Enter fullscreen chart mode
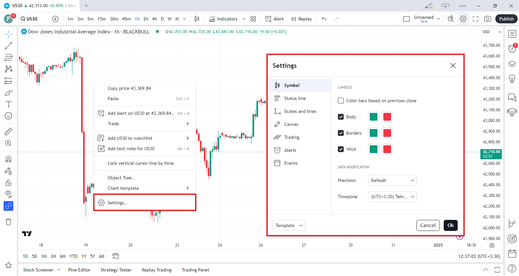 476,19
